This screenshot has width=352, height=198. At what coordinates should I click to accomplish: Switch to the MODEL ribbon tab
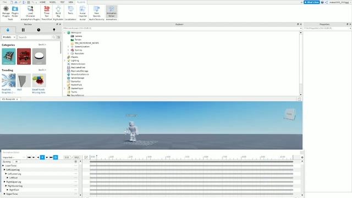53,2
